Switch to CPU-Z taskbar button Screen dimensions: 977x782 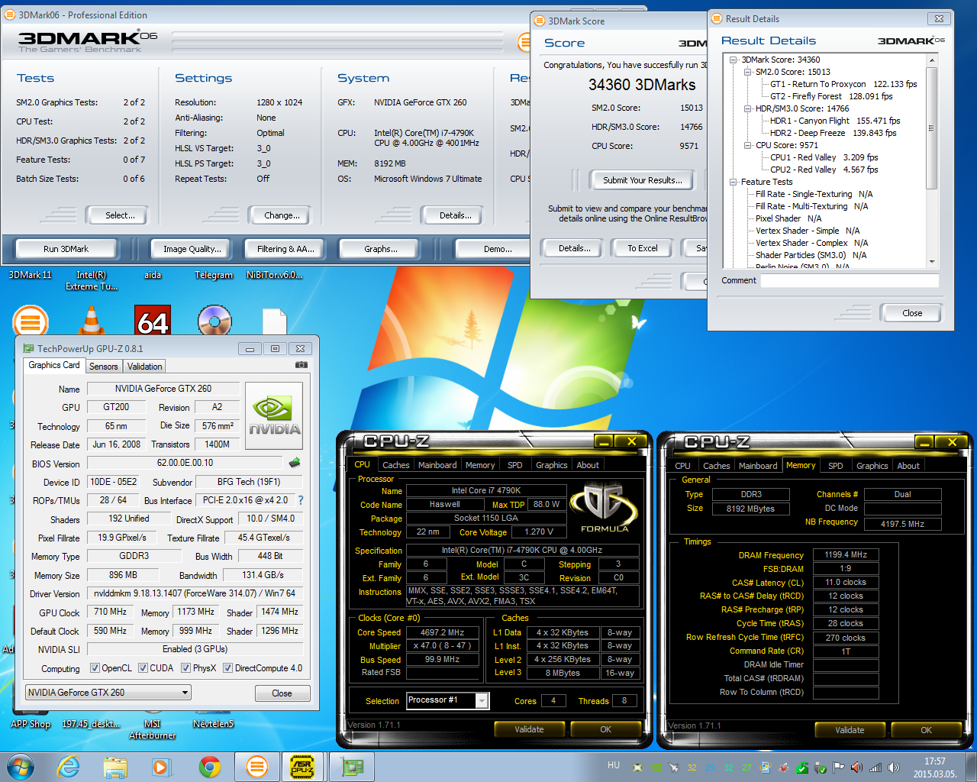pyautogui.click(x=302, y=767)
